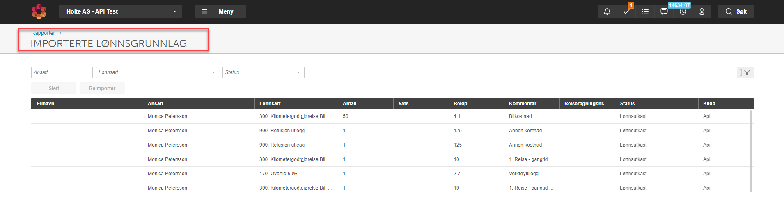Click the clock timer icon

coord(683,11)
